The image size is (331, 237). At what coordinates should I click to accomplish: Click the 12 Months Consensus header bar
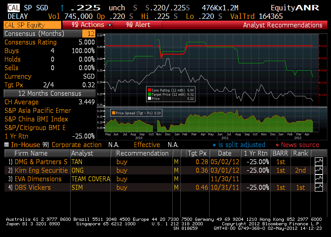(49, 94)
